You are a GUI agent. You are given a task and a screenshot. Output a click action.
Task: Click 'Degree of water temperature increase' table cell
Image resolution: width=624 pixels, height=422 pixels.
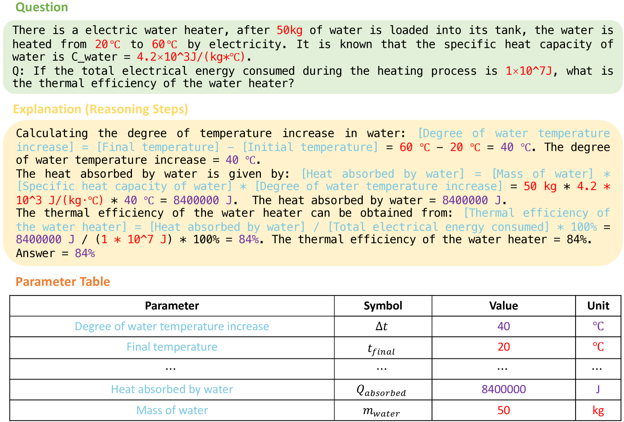coord(172,326)
